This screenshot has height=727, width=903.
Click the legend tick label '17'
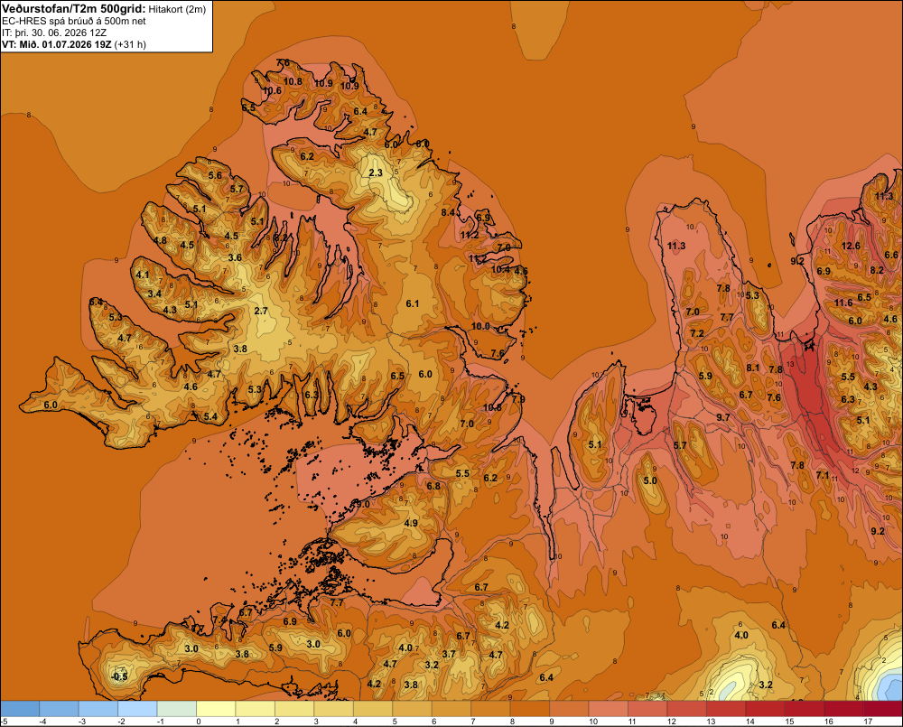[x=867, y=722]
